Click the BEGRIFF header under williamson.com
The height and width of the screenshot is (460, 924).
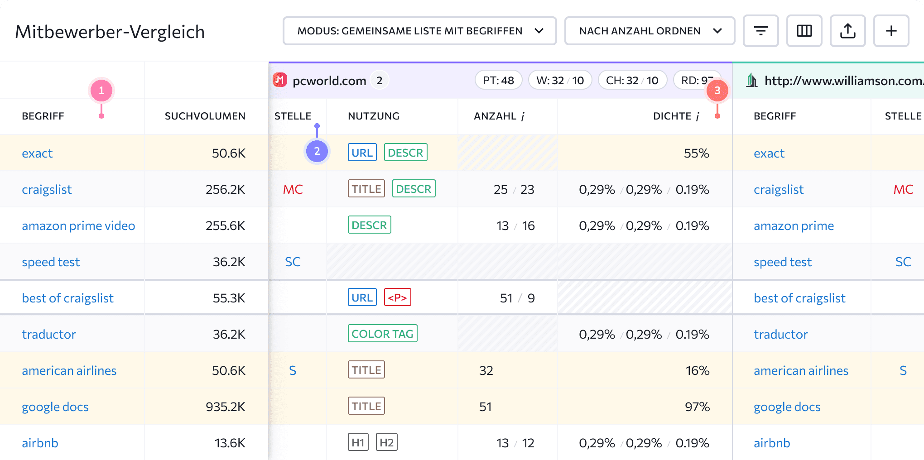tap(775, 116)
